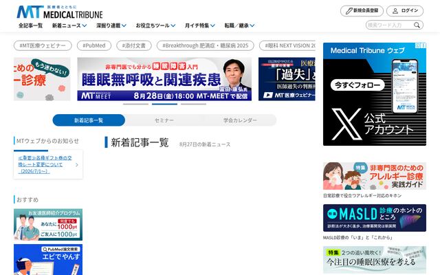Open the 睡眠無呼吸と関連疾患 carousel banner
The height and width of the screenshot is (275, 440).
click(164, 79)
